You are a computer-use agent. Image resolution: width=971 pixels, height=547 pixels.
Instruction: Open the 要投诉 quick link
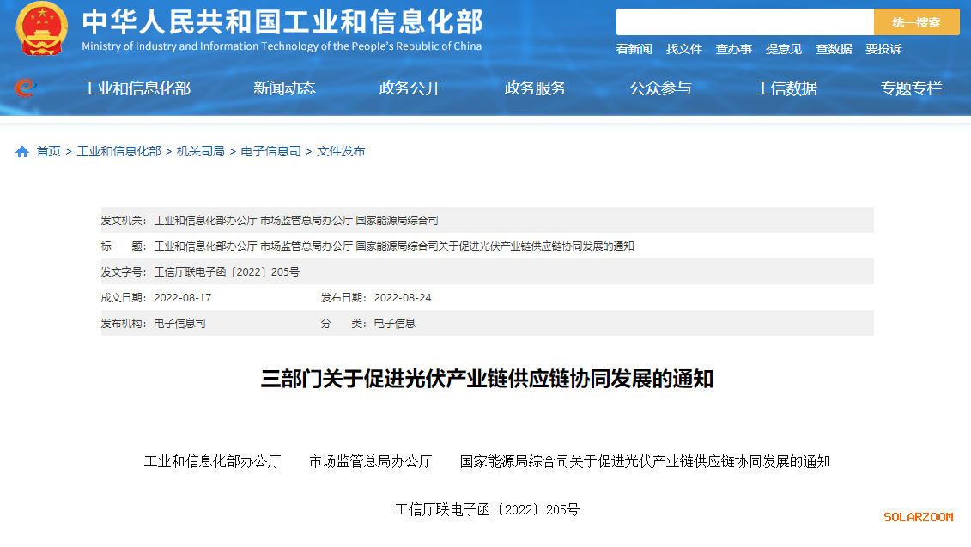[883, 49]
